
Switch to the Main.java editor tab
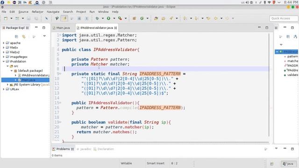coord(61,28)
